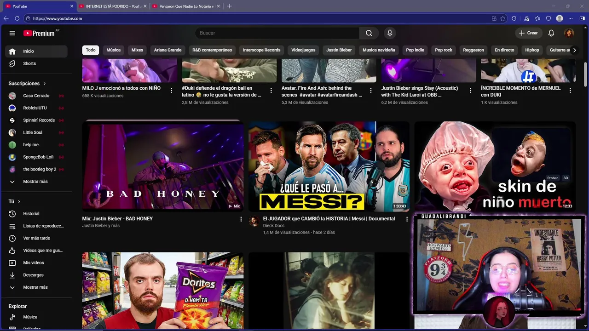Click the browser address bar URL

(x=58, y=18)
